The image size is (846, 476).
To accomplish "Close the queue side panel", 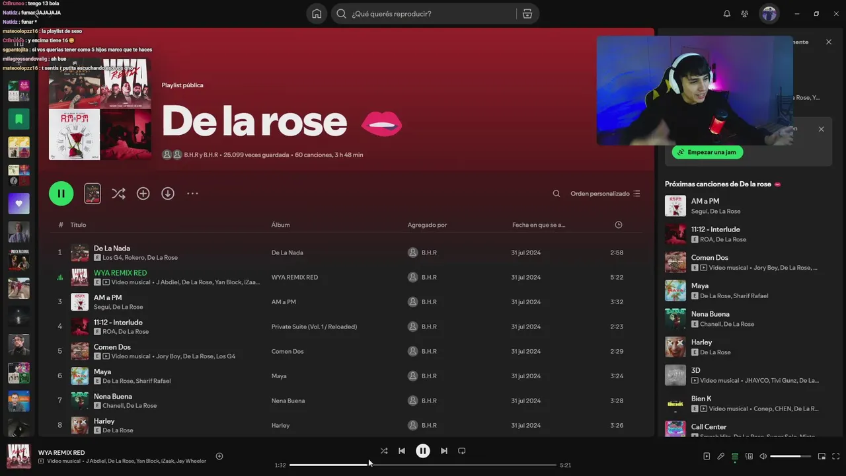I will [x=829, y=42].
